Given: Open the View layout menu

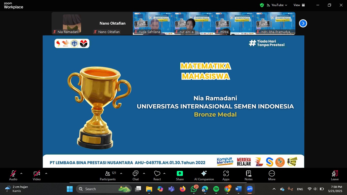Looking at the screenshot, I should click(x=299, y=5).
